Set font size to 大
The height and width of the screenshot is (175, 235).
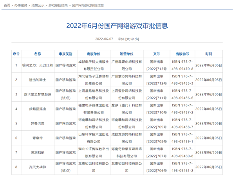(x=128, y=39)
